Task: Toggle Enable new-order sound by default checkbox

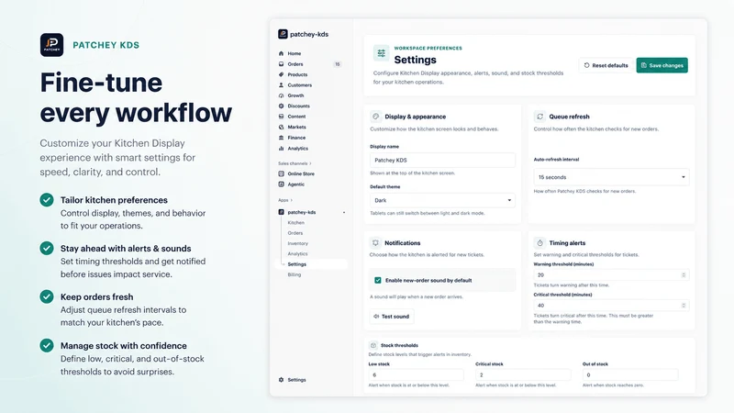Action: (x=378, y=280)
